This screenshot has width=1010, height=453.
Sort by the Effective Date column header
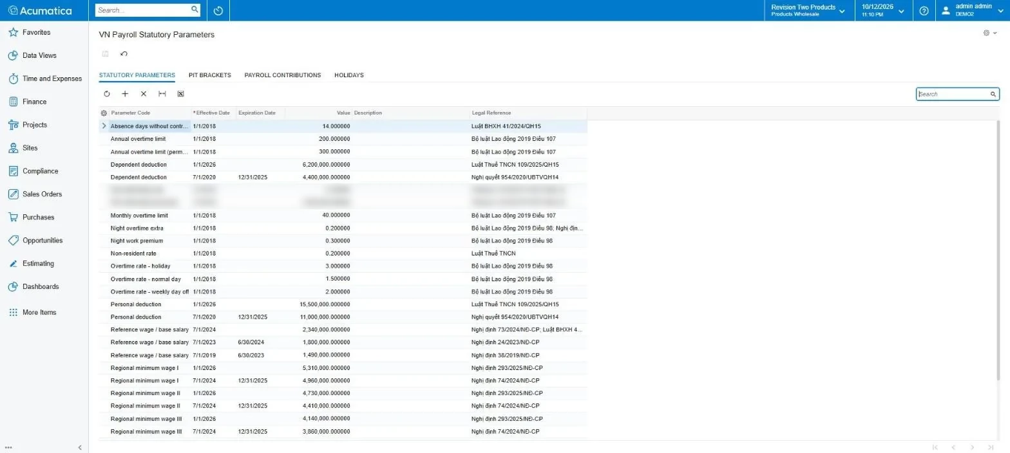tap(214, 113)
